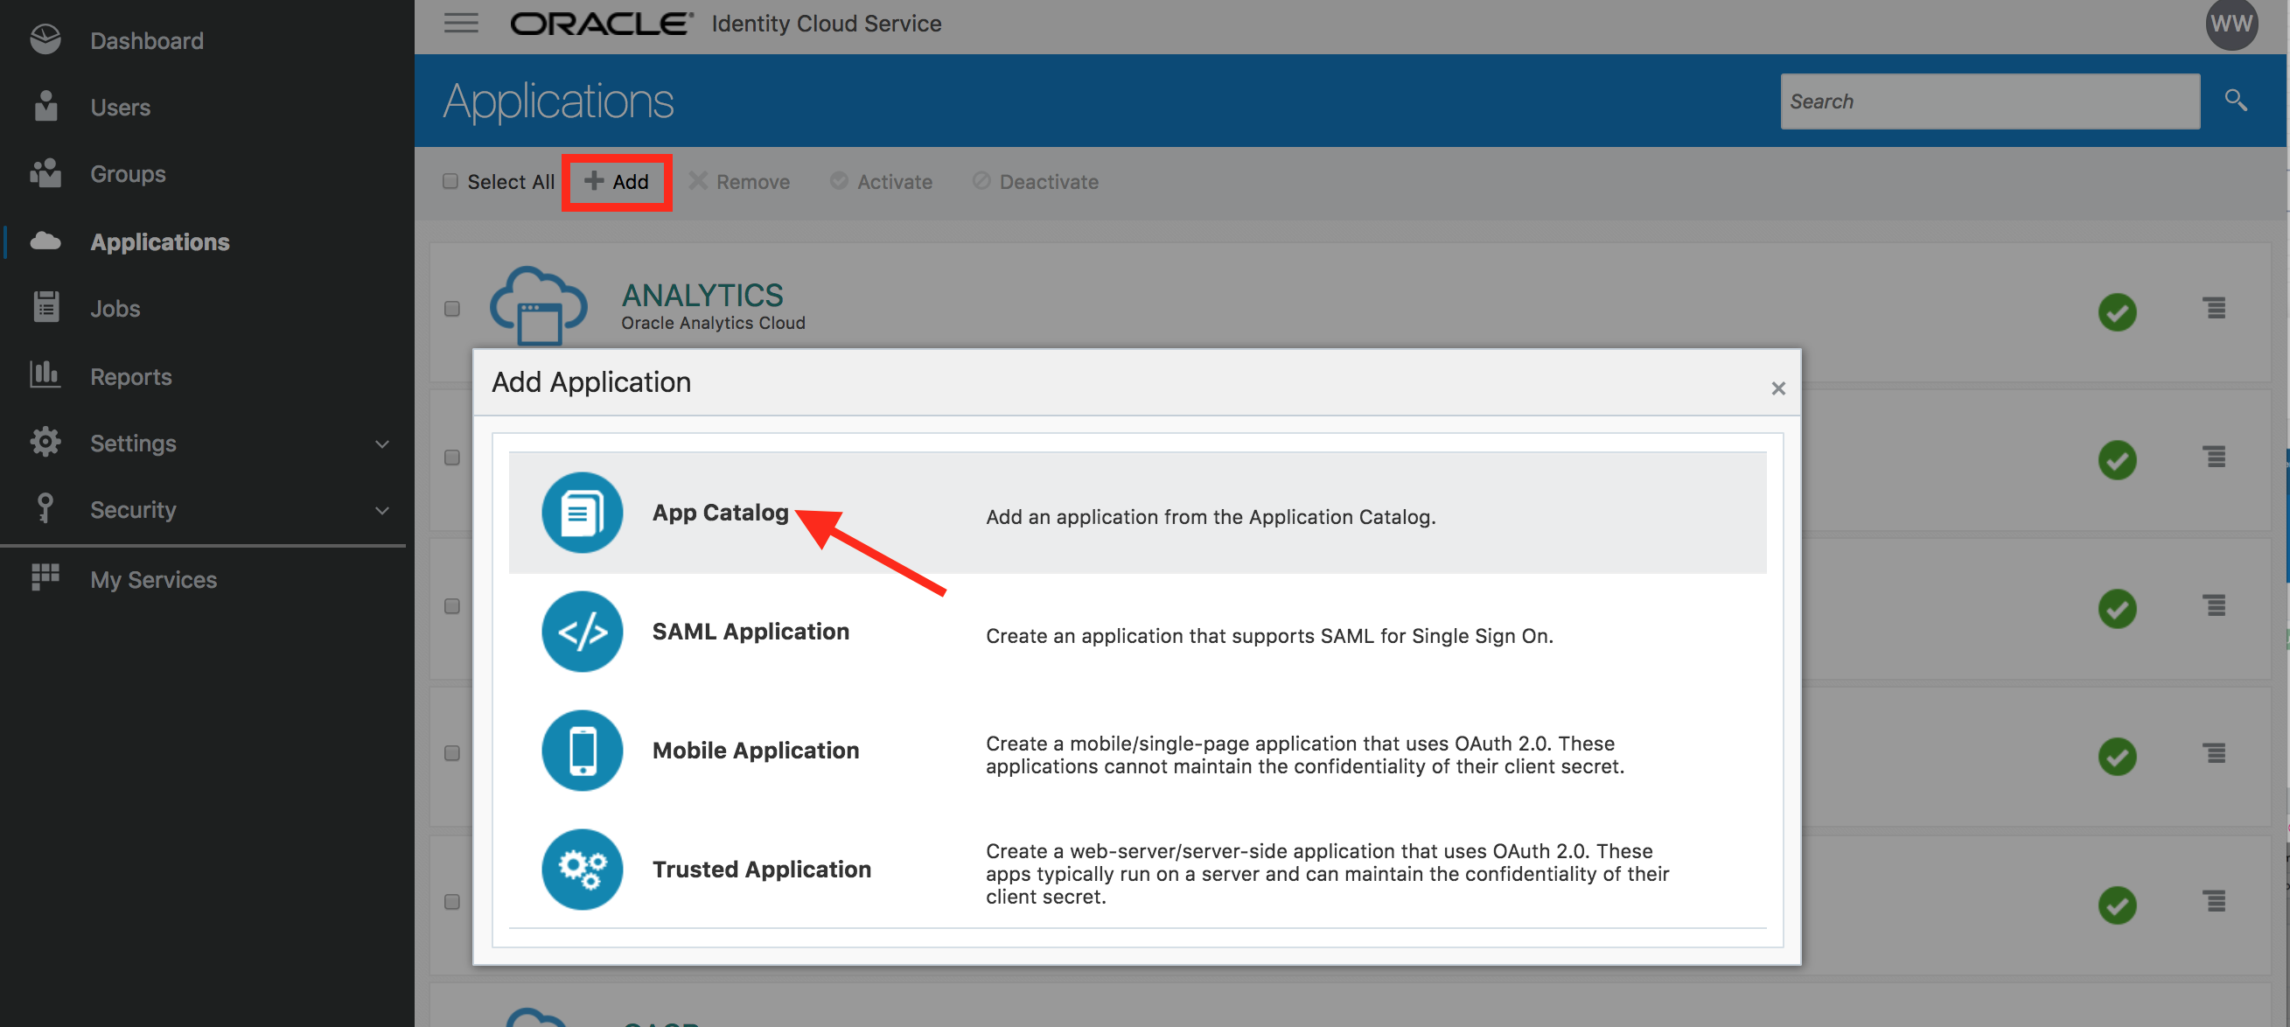Image resolution: width=2290 pixels, height=1027 pixels.
Task: Open Reports in the sidebar
Action: click(130, 376)
